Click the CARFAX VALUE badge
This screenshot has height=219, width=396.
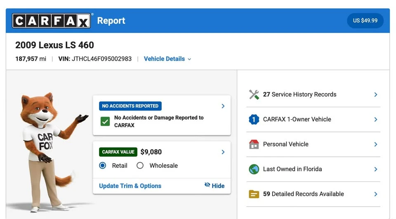click(x=118, y=152)
